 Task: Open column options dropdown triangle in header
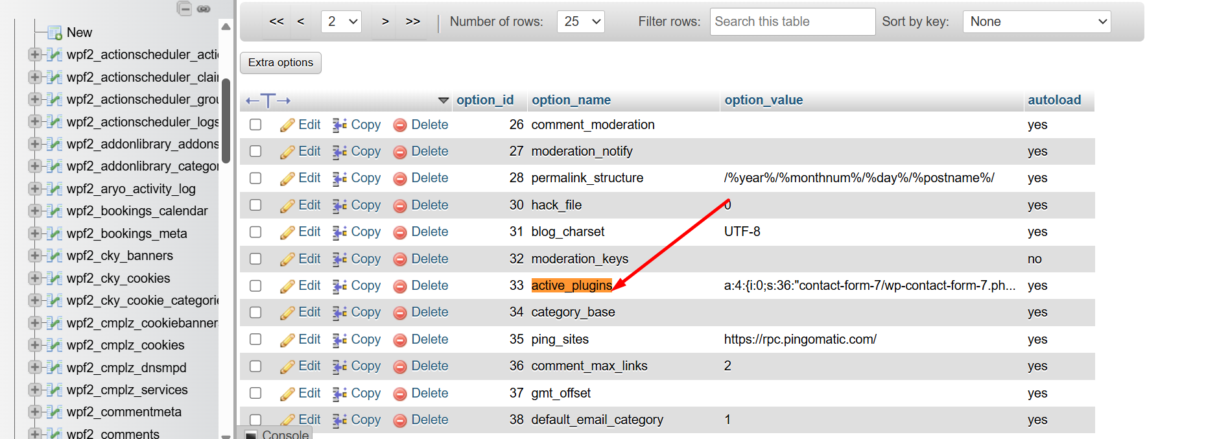(443, 101)
